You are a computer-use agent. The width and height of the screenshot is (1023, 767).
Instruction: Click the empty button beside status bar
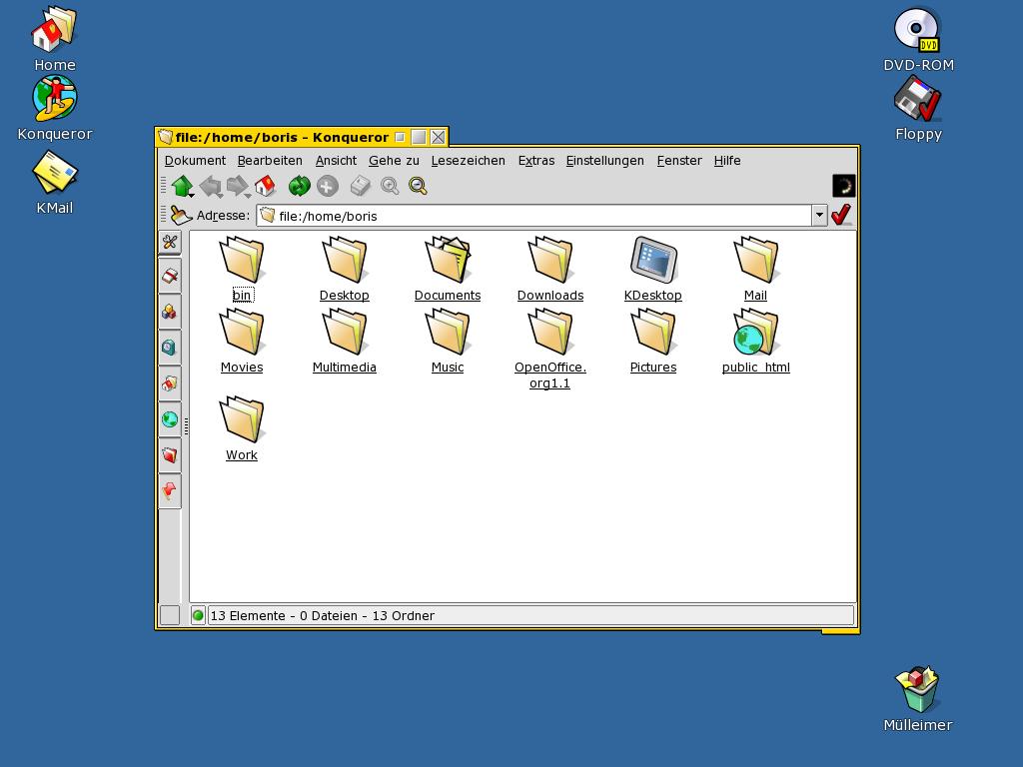170,615
